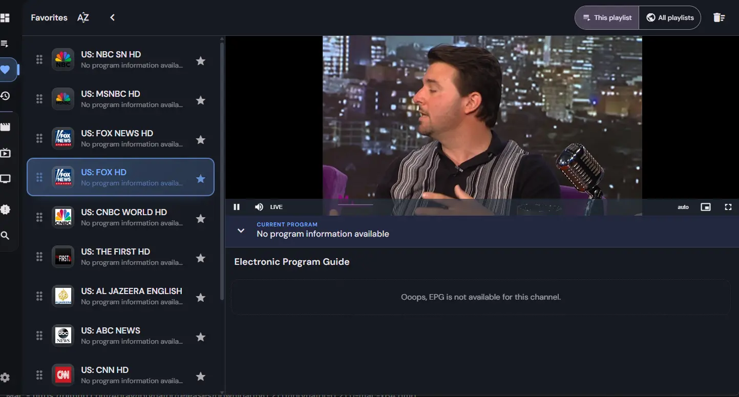Viewport: 739px width, 397px height.
Task: Click the monitor screen icon in sidebar
Action: point(5,179)
